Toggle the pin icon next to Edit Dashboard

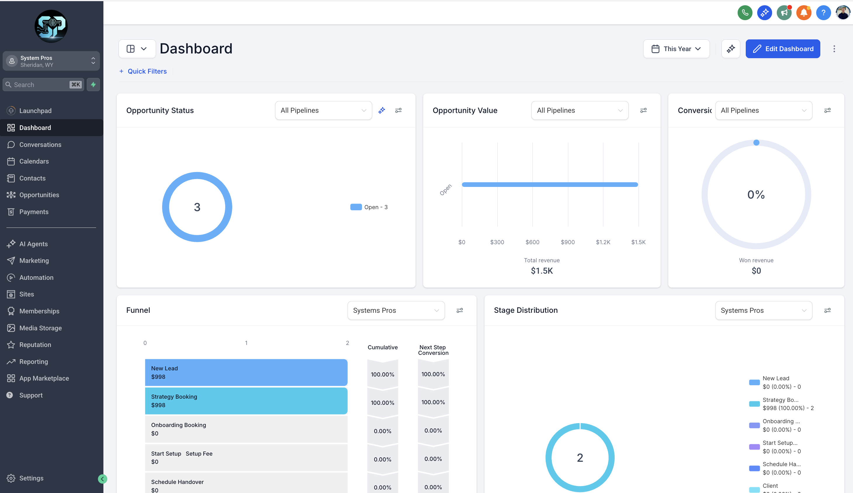[x=731, y=49]
